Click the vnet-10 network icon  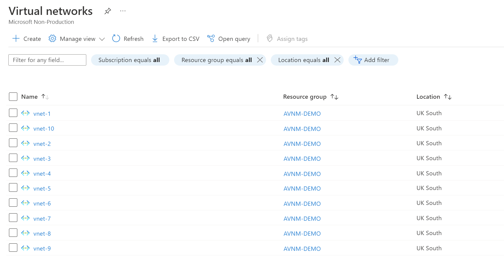click(x=25, y=128)
